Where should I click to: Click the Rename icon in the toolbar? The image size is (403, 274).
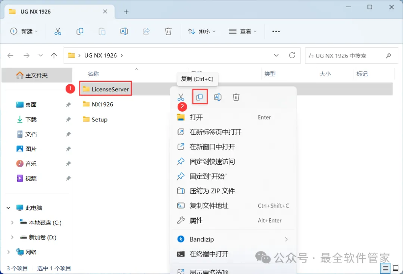124,31
